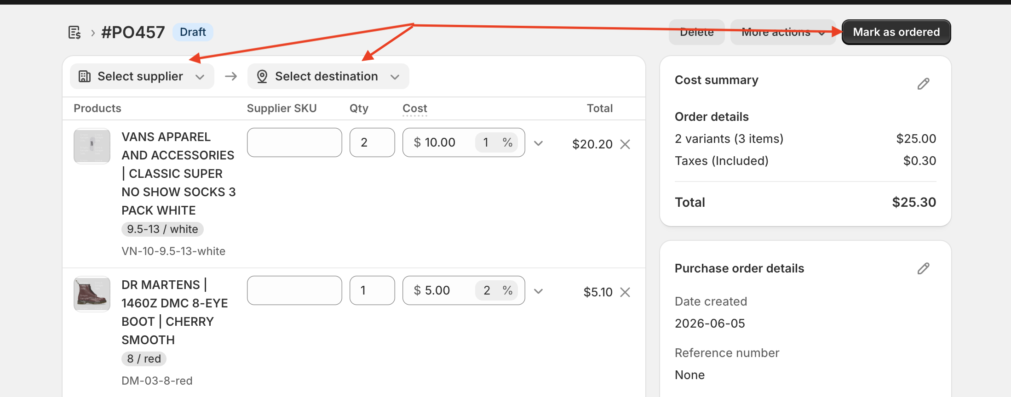Click the Dr Martens product title
This screenshot has width=1011, height=397.
(x=175, y=312)
